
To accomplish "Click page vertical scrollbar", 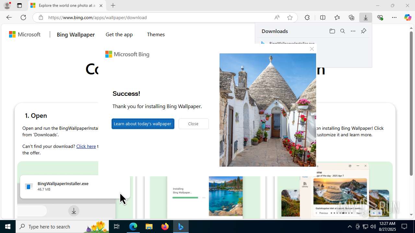I will pyautogui.click(x=411, y=104).
